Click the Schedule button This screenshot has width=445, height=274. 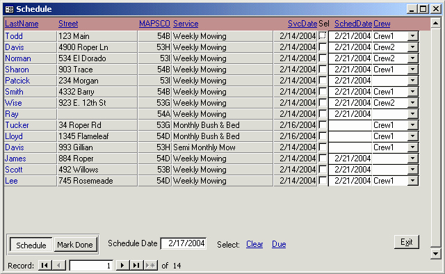[31, 245]
